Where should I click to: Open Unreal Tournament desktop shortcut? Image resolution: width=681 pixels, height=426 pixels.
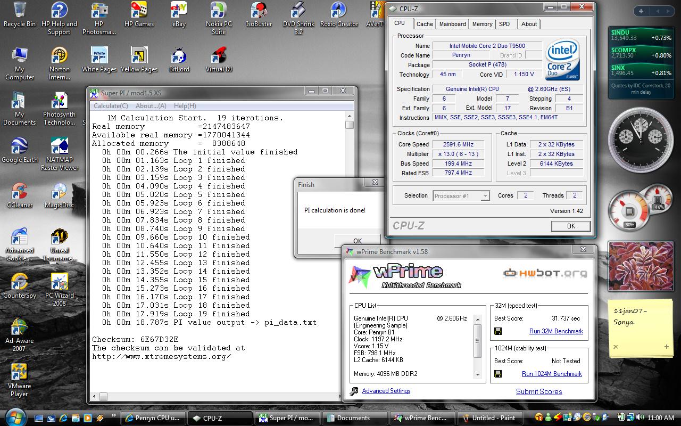pos(59,244)
